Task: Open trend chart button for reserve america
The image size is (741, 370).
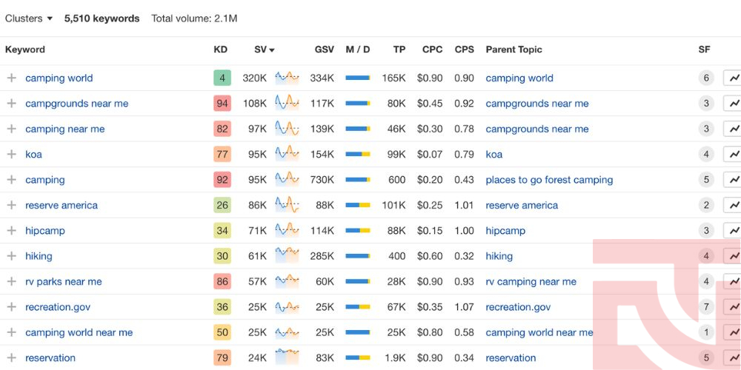Action: coord(733,205)
